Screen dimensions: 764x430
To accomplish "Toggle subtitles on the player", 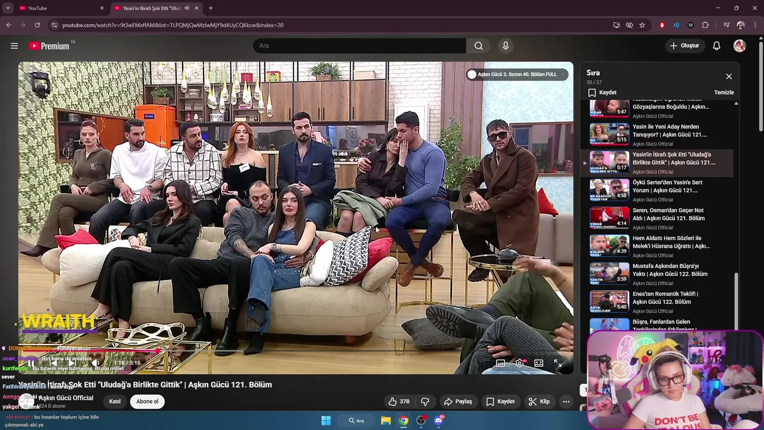I will click(x=501, y=363).
